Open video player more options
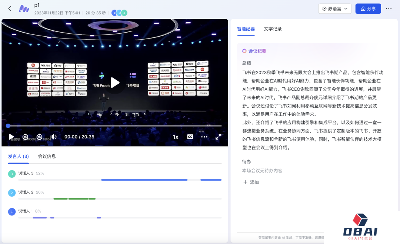 click(204, 137)
